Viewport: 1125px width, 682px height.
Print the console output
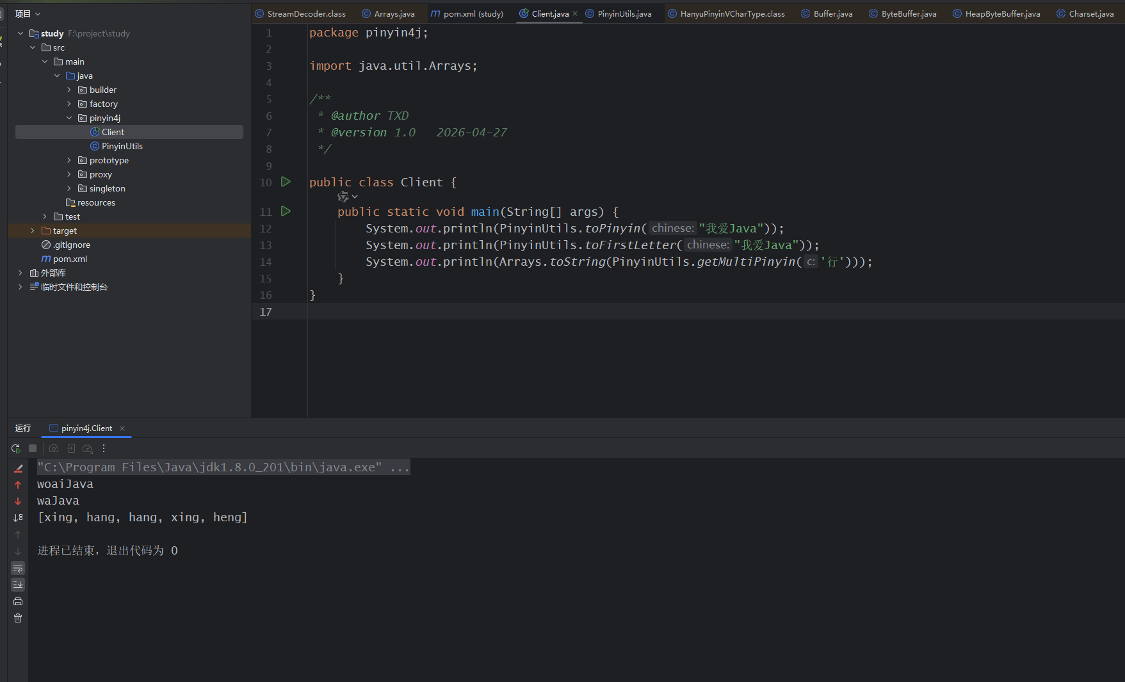[18, 601]
